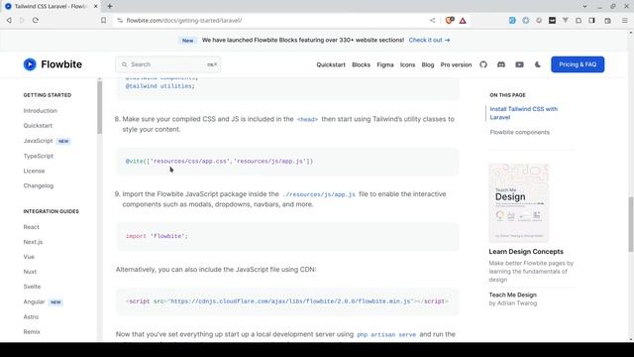Open JavaScript docs in the sidebar
The height and width of the screenshot is (357, 634).
point(38,141)
